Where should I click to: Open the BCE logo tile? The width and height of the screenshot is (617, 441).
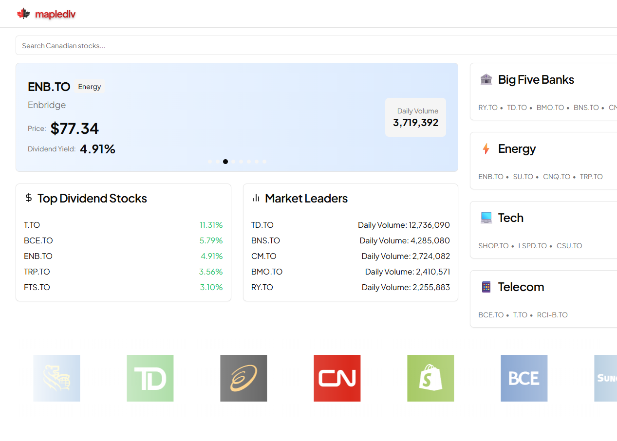coord(524,378)
